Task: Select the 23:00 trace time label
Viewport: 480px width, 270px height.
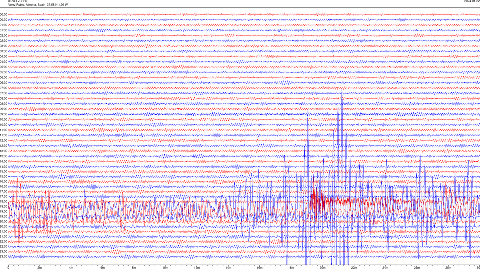Action: tap(3, 251)
